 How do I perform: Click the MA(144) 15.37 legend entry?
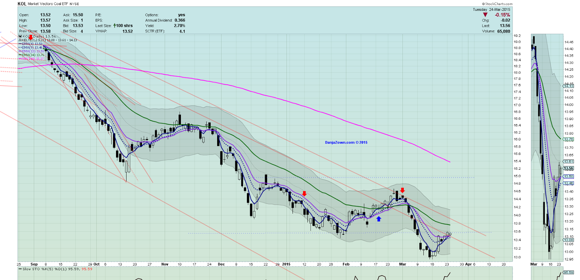pyautogui.click(x=31, y=59)
